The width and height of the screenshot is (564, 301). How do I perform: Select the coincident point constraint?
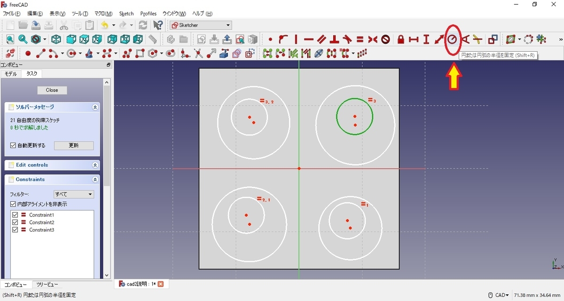270,40
